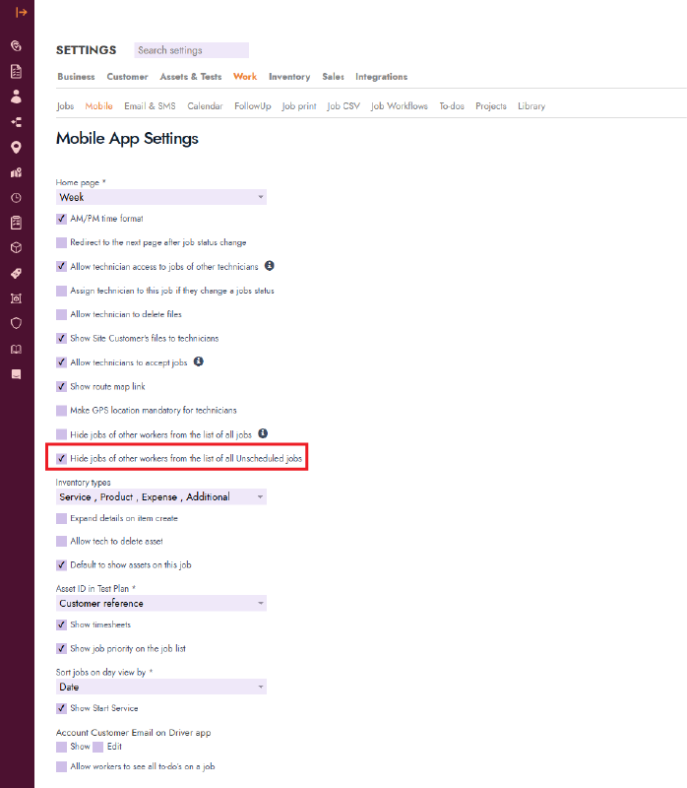Image resolution: width=687 pixels, height=788 pixels.
Task: Open the clock icon in sidebar
Action: tap(16, 198)
